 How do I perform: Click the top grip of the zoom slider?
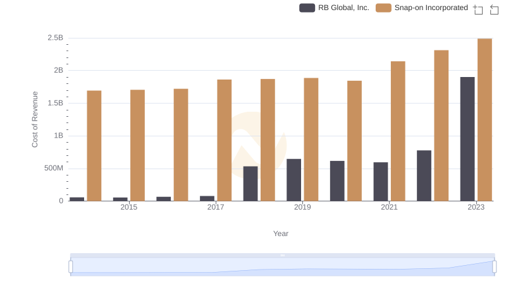(282, 255)
